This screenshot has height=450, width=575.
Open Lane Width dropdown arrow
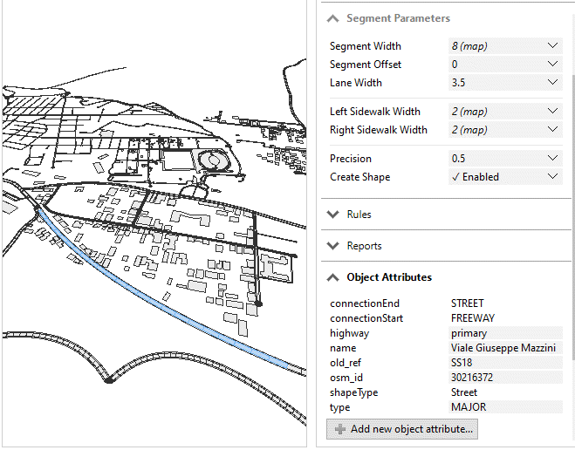click(552, 83)
